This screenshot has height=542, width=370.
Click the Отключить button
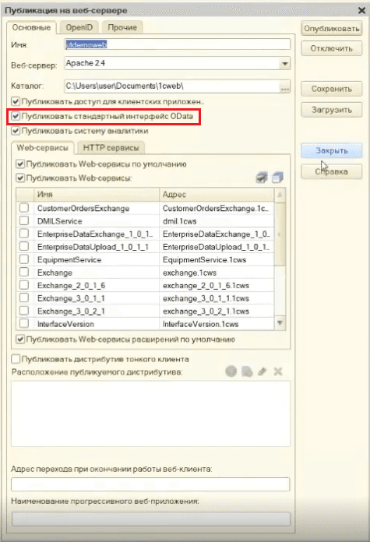332,48
